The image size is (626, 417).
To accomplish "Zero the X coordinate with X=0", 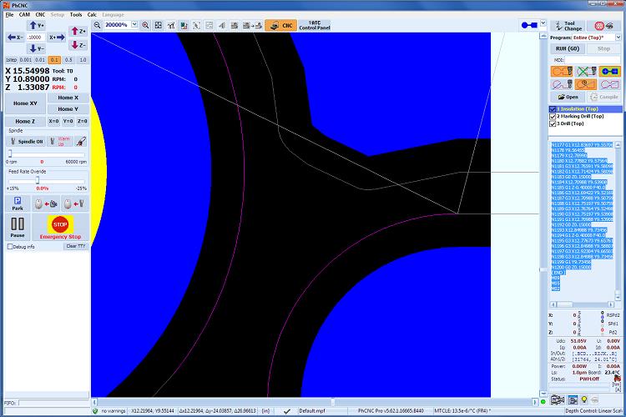I will pos(53,121).
